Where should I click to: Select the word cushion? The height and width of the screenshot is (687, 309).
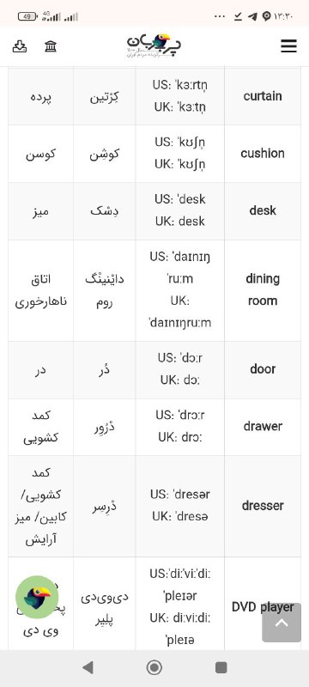(263, 154)
